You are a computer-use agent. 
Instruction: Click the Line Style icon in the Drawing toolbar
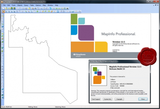click(3, 92)
